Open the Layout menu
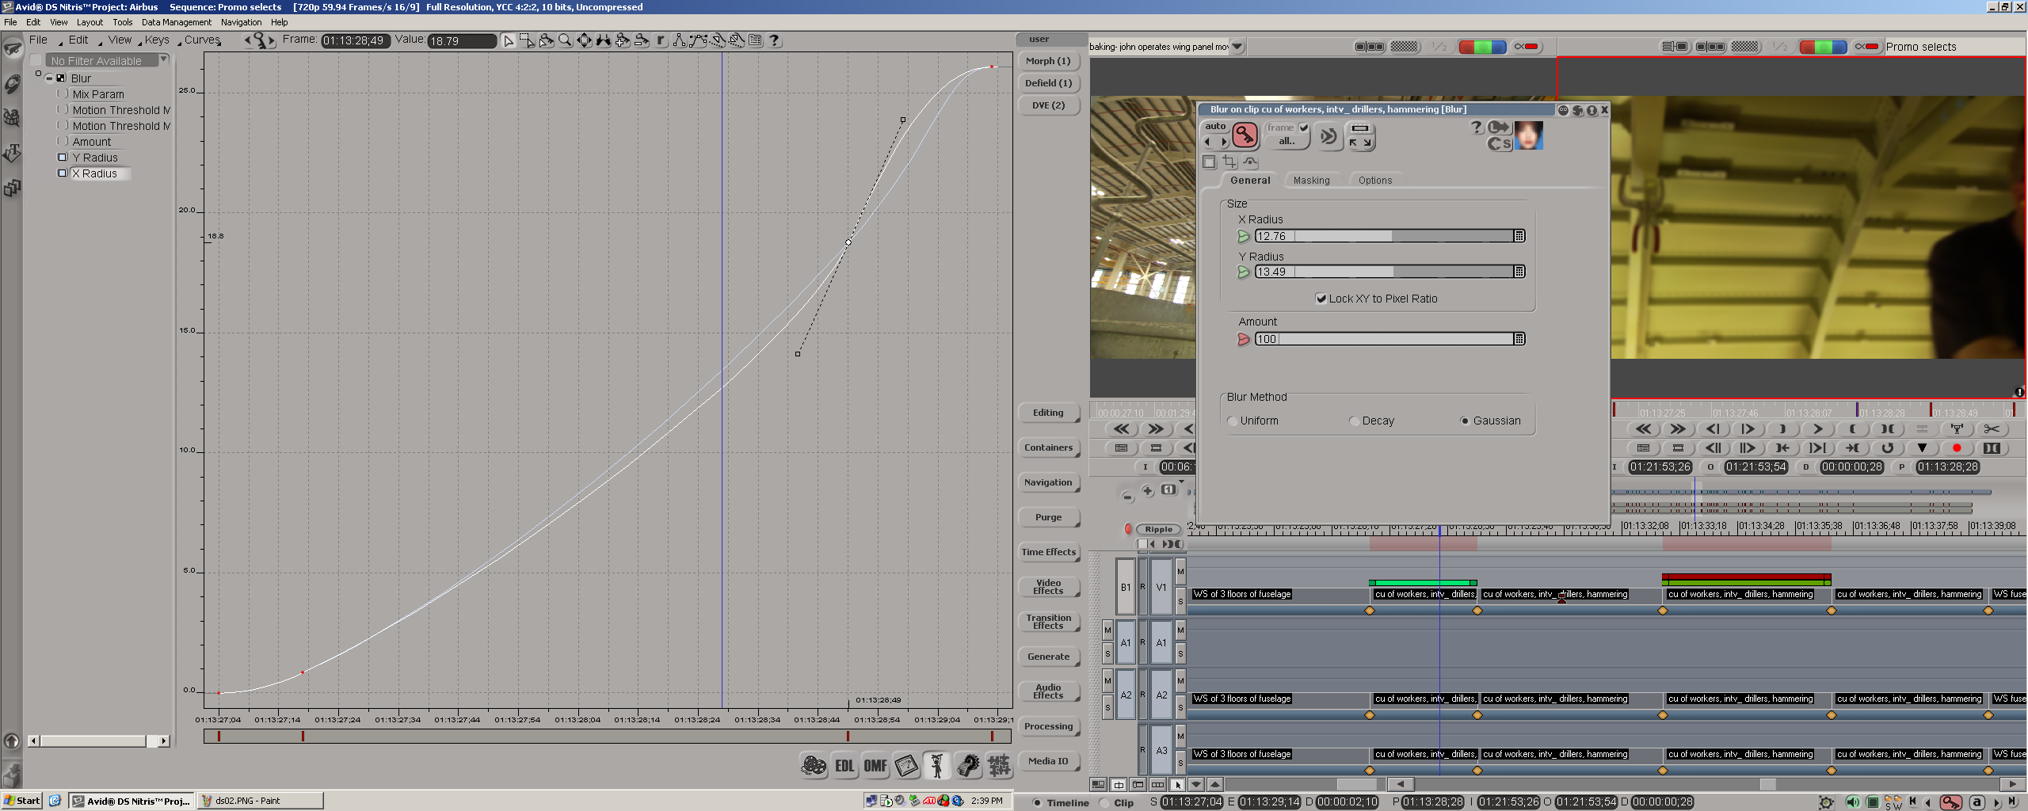 [90, 22]
